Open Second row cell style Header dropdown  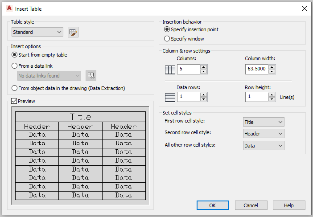pyautogui.click(x=264, y=134)
